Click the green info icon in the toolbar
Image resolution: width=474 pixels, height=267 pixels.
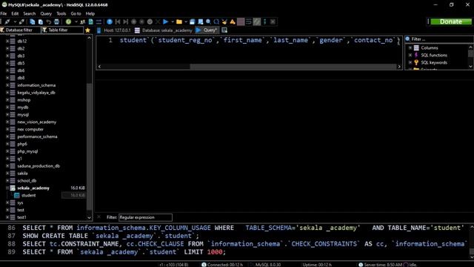tap(265, 22)
